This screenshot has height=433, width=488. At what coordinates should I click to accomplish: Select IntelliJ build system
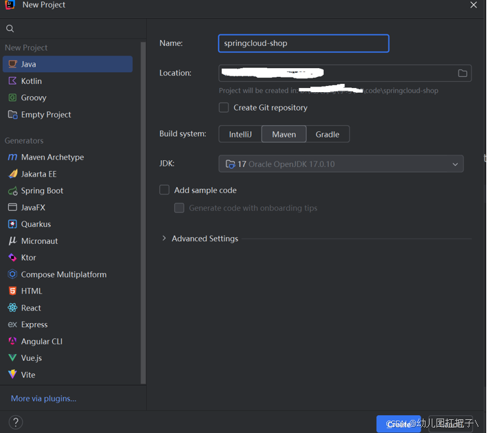point(240,134)
